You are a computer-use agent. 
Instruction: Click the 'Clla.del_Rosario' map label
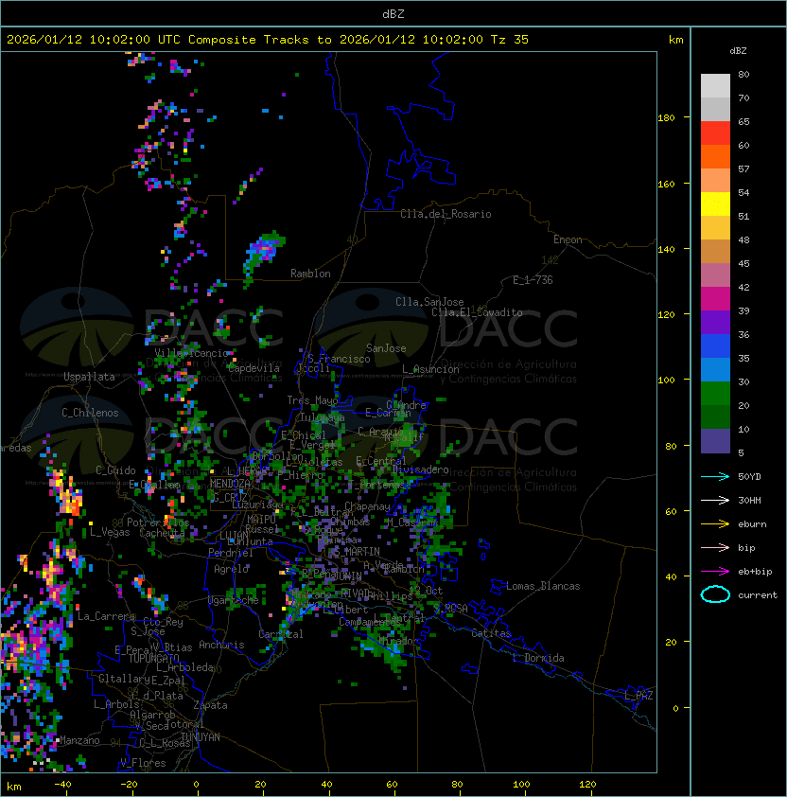(446, 214)
